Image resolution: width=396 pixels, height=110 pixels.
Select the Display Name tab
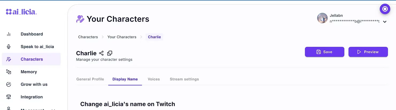[x=125, y=79]
